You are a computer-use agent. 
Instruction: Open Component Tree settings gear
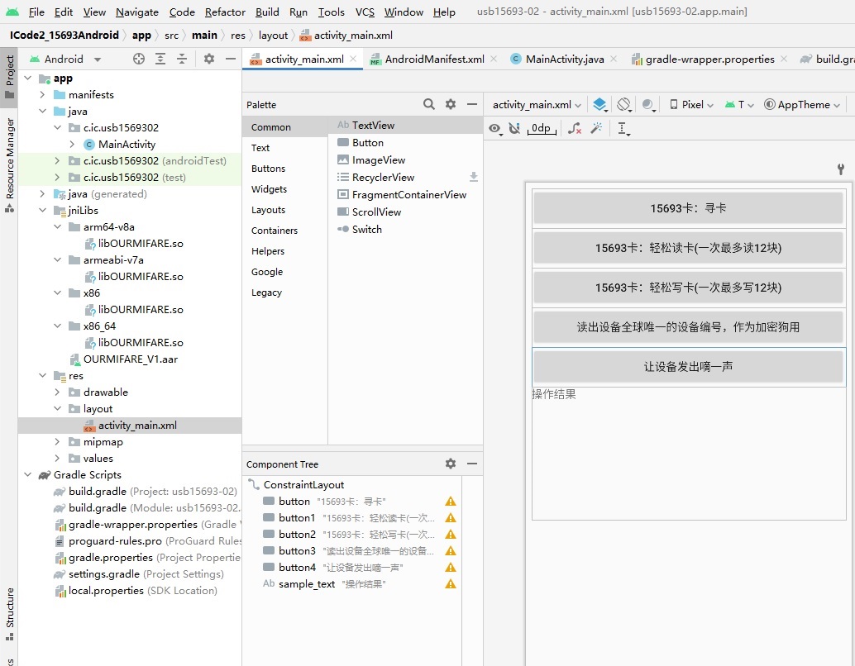point(451,464)
